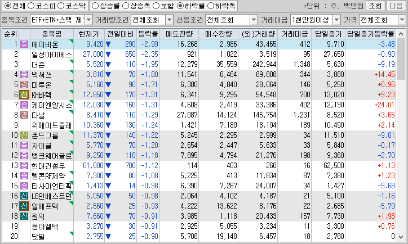
Task: Click the 신 badge next to LB인베스트먼
Action: click(x=24, y=196)
